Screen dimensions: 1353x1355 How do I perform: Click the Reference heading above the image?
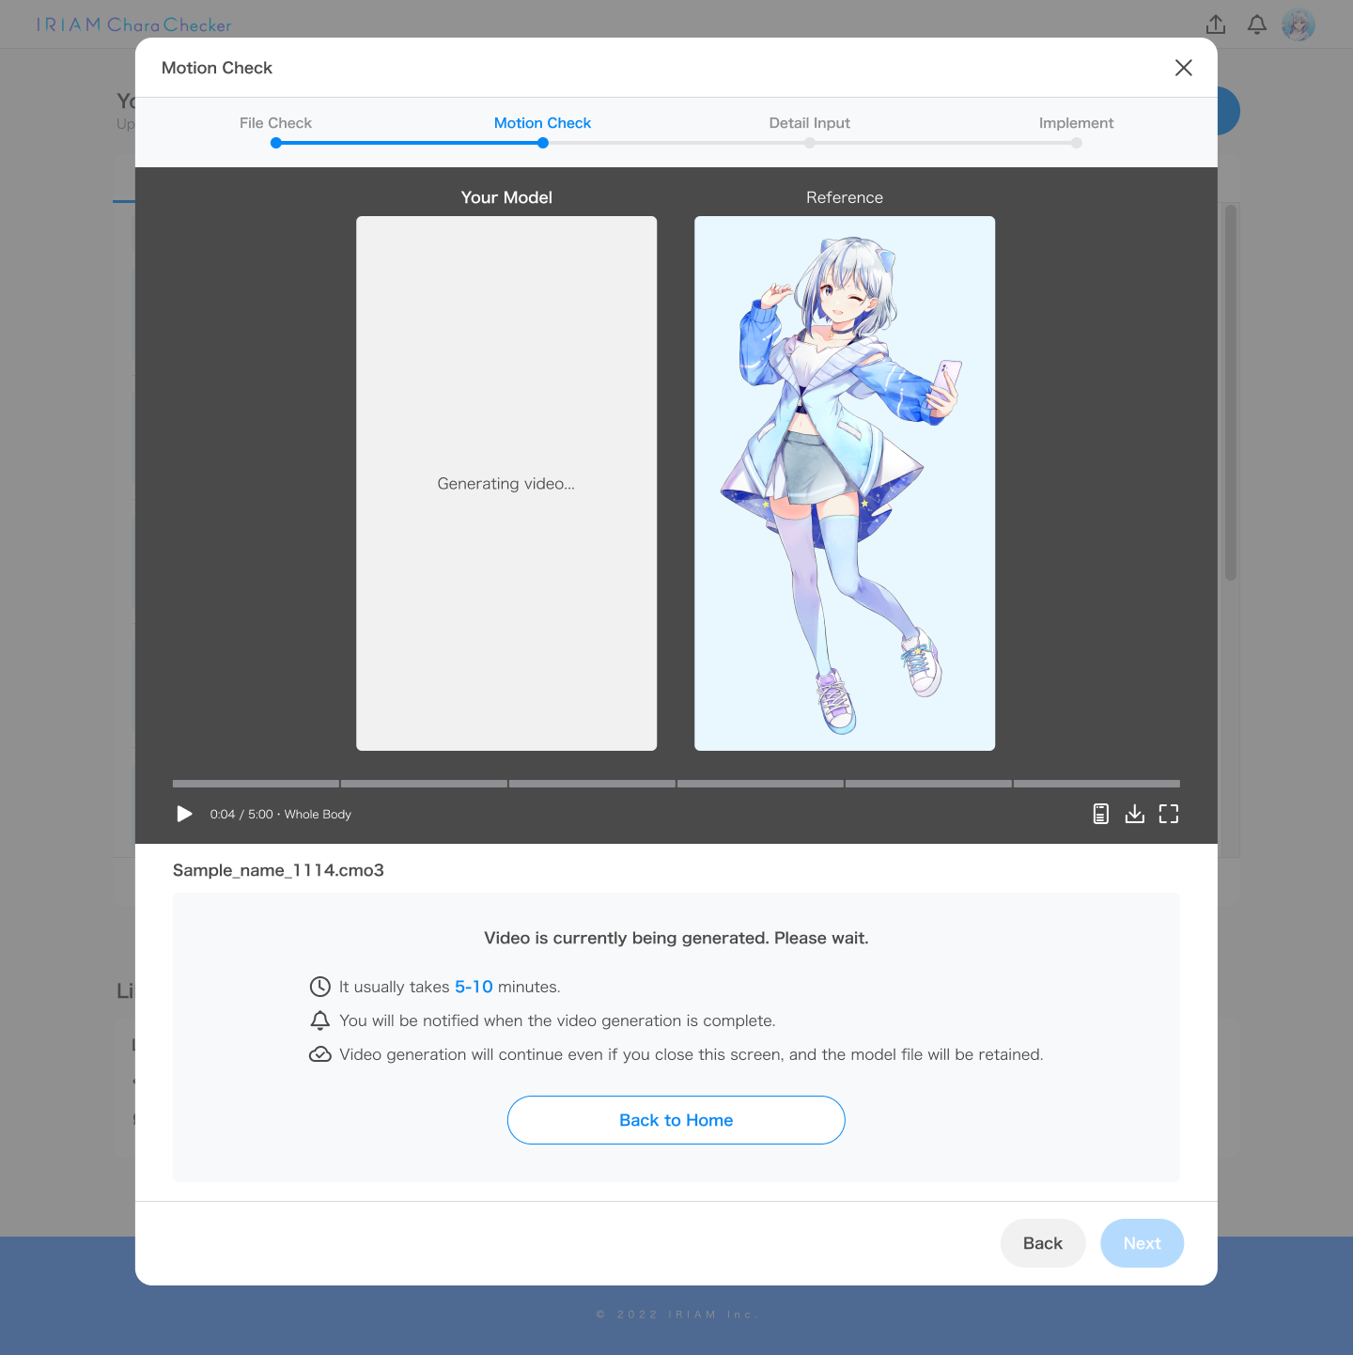(x=845, y=197)
